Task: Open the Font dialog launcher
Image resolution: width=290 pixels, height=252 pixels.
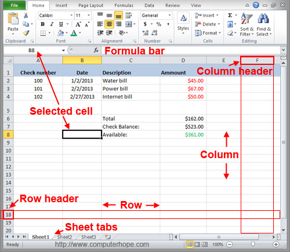Action: [89, 41]
